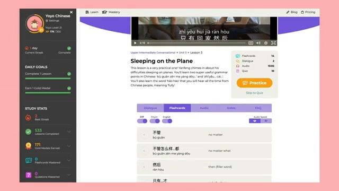Expand the Questions Mastered stat
339x191 pixels.
click(x=69, y=175)
